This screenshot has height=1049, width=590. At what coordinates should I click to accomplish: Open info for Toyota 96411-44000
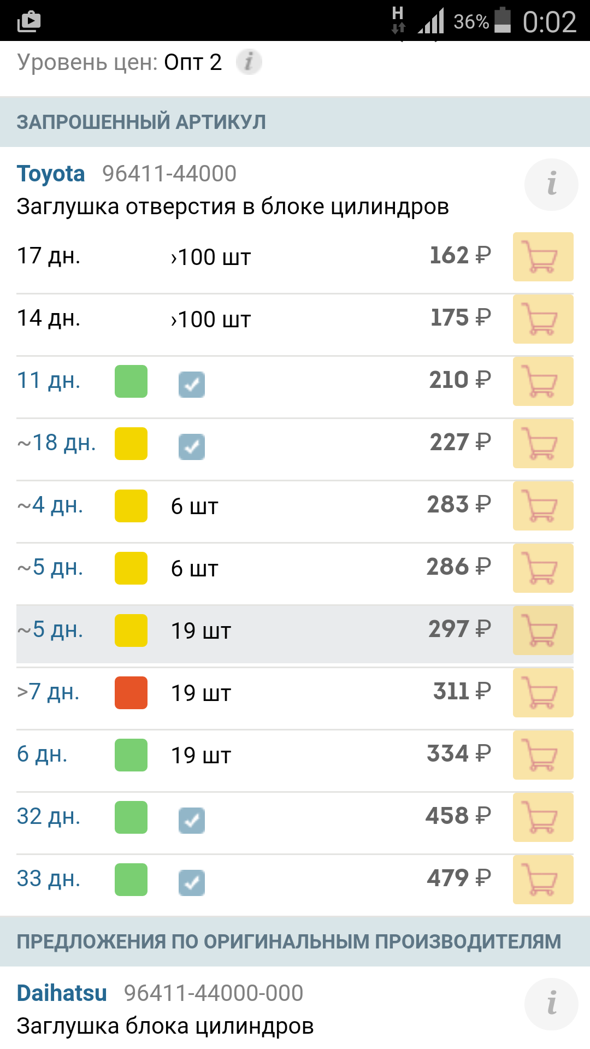tap(551, 185)
